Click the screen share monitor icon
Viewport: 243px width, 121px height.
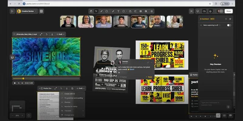(198, 11)
